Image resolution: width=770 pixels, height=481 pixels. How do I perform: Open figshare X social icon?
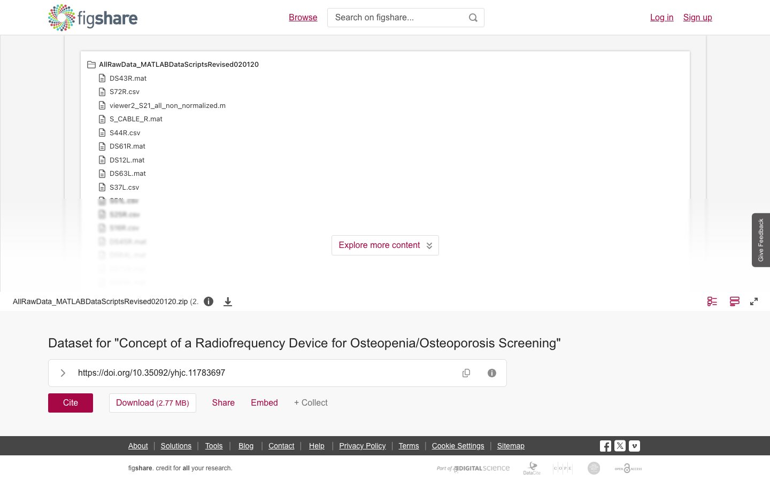tap(620, 446)
